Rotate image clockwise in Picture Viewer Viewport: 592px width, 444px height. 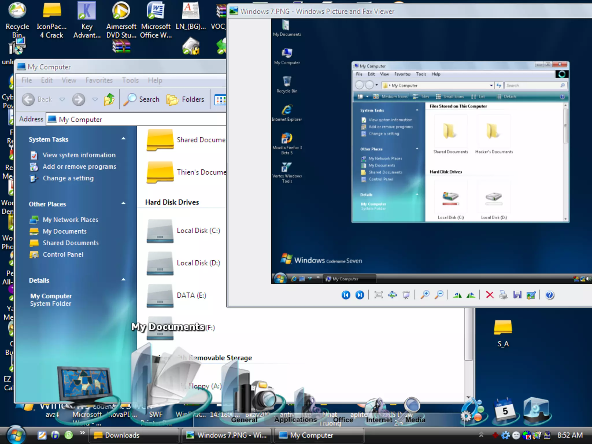click(457, 295)
